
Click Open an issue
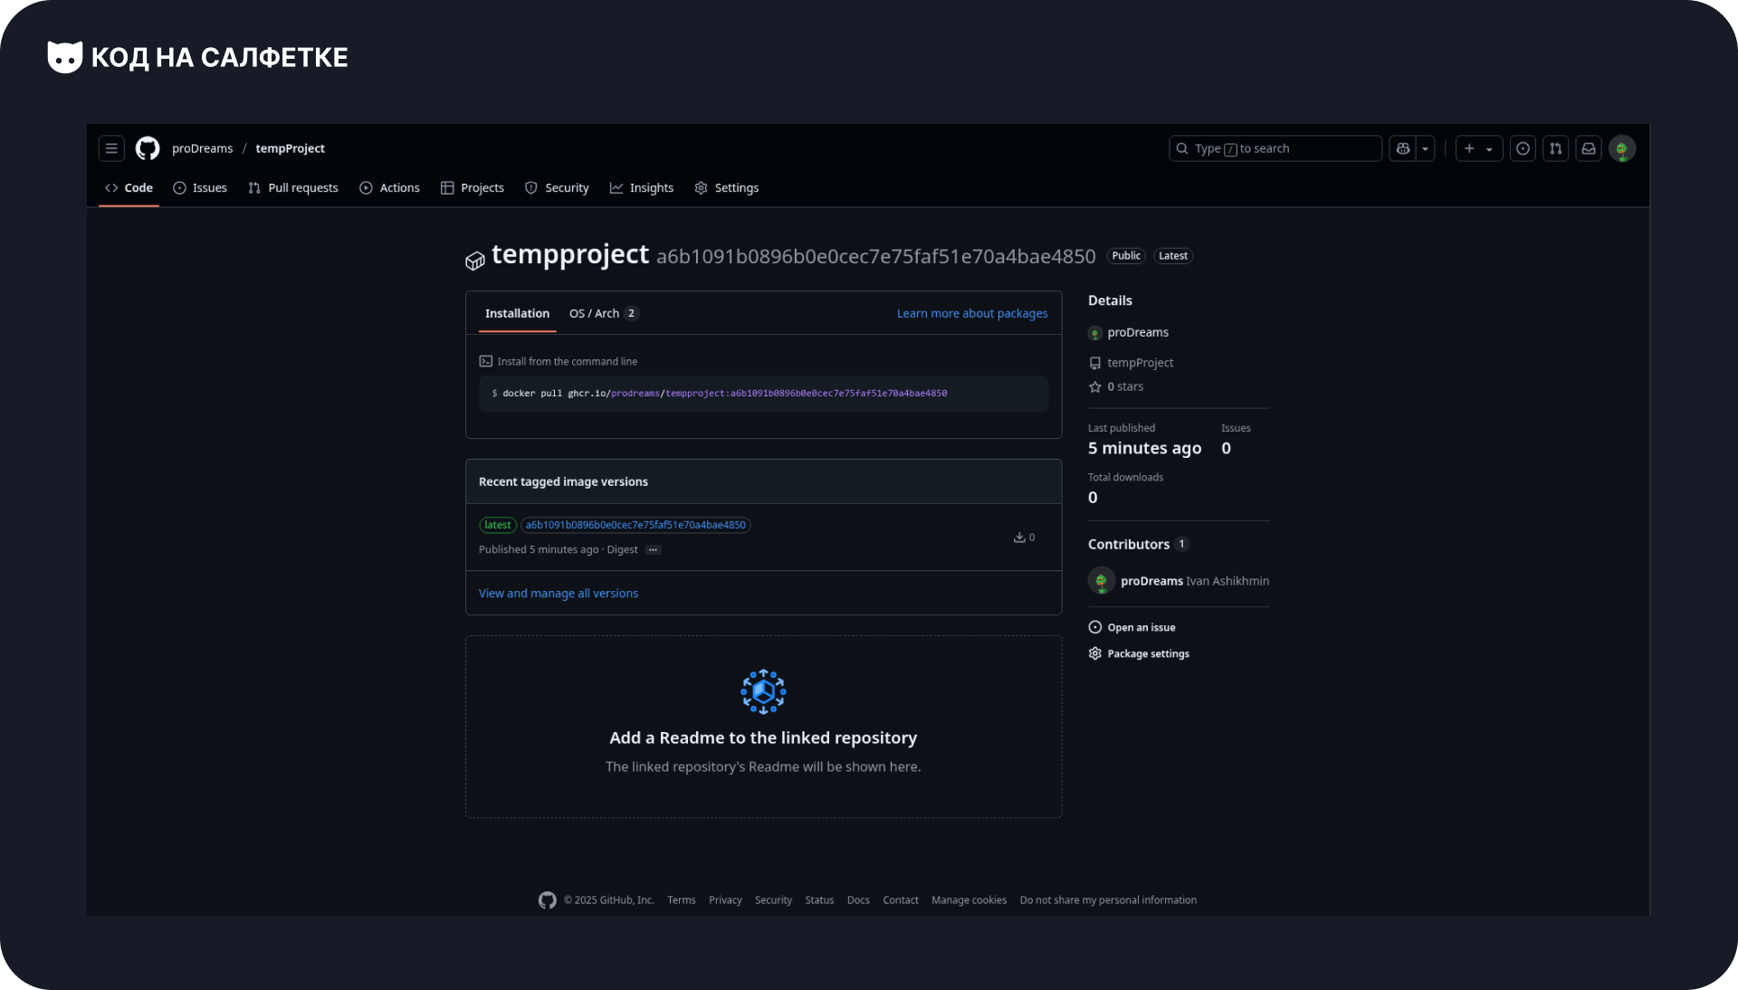1132,628
